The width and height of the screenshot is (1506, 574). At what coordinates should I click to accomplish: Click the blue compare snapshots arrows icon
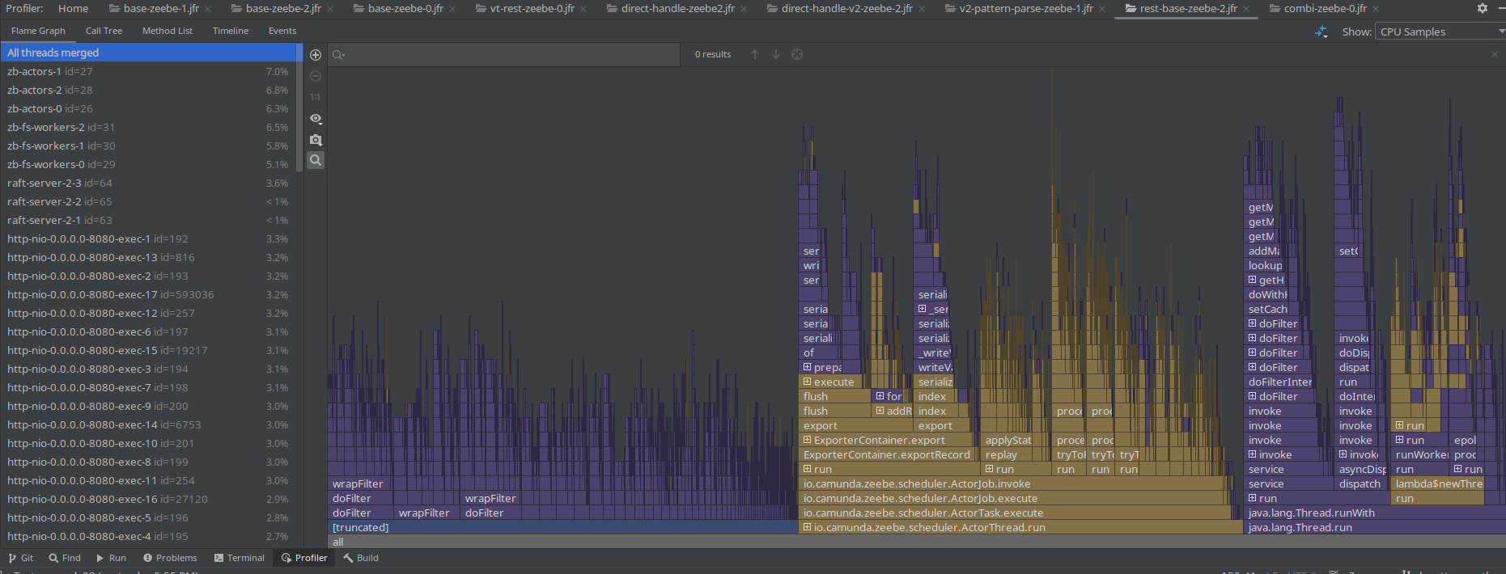[x=1321, y=32]
